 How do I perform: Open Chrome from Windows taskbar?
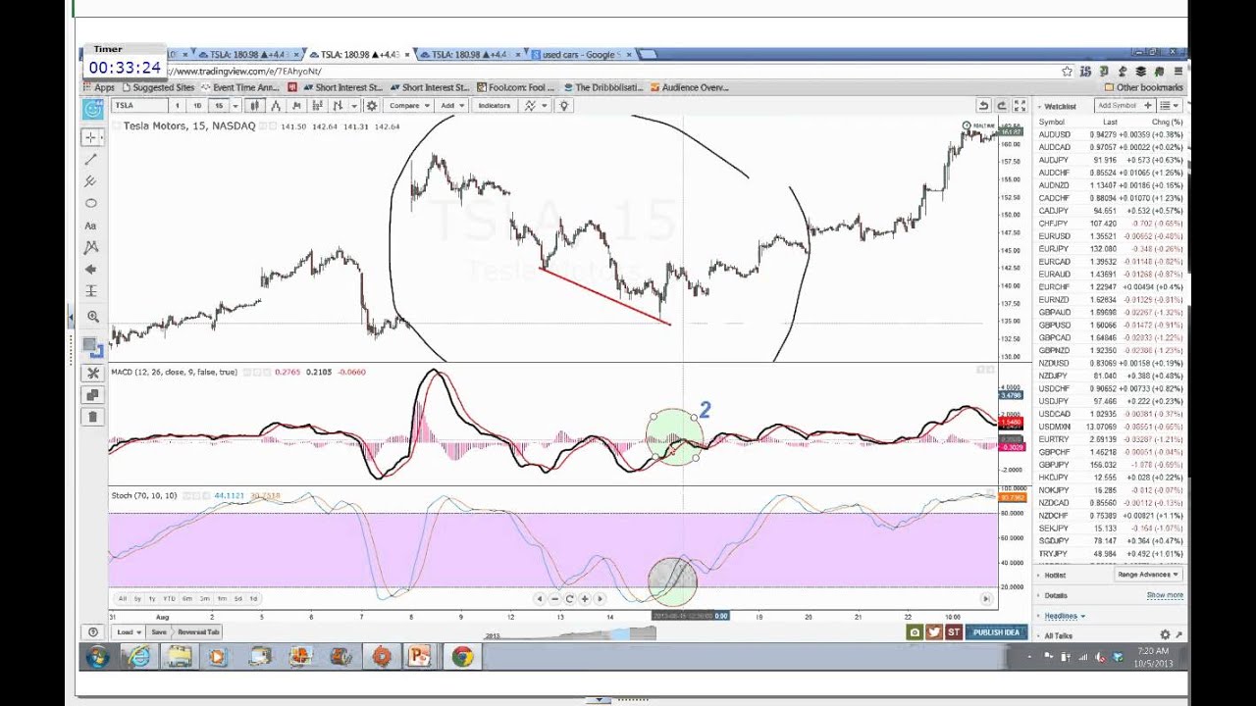pos(461,657)
